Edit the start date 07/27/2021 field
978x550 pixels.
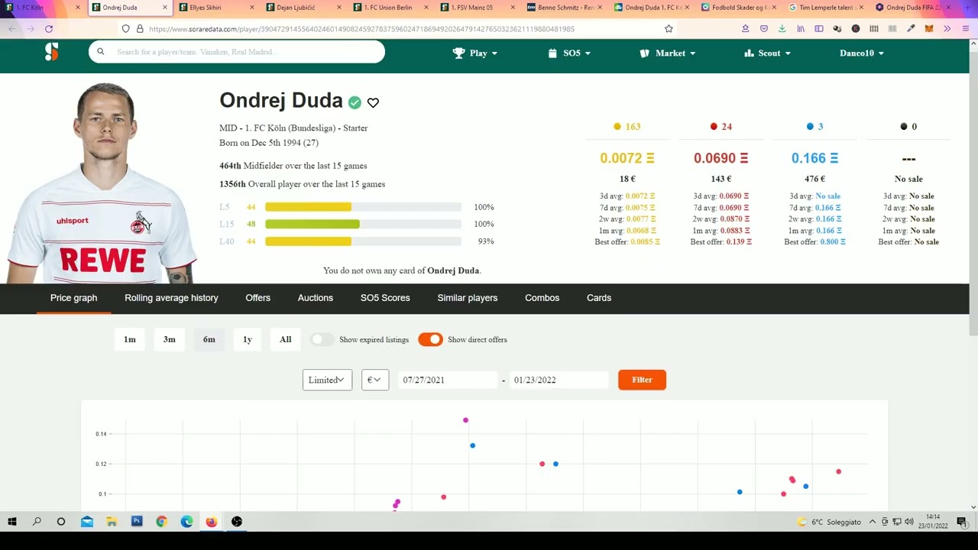pos(448,380)
